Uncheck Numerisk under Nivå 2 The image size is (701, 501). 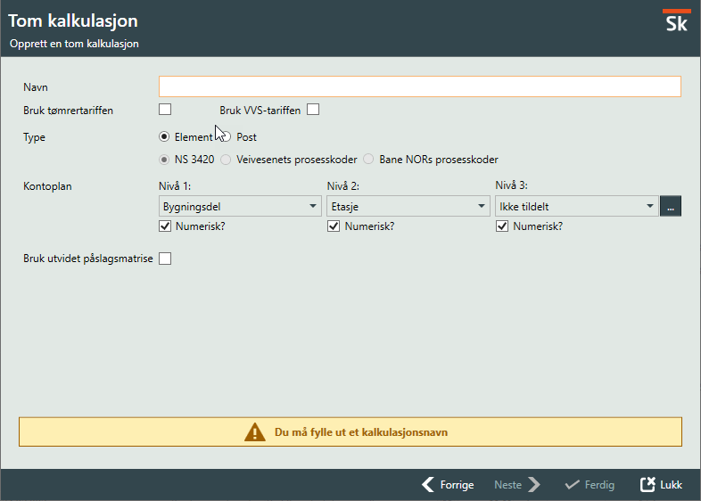click(x=334, y=226)
